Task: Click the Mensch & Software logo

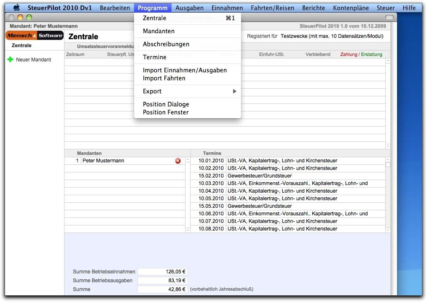Action: 35,36
